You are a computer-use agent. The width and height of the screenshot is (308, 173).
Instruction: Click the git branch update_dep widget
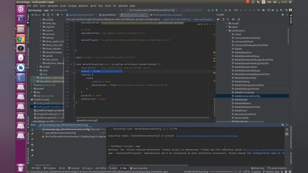[x=270, y=172]
